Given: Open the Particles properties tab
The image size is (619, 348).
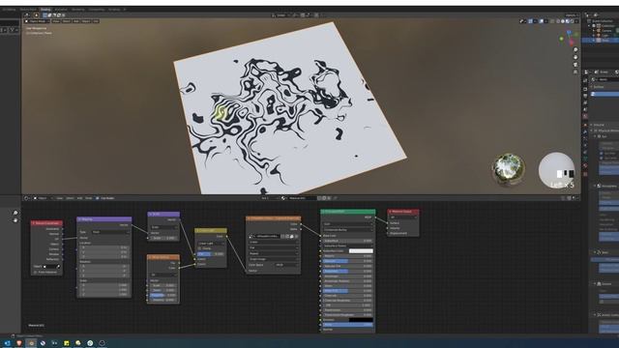Looking at the screenshot, I should (x=585, y=138).
